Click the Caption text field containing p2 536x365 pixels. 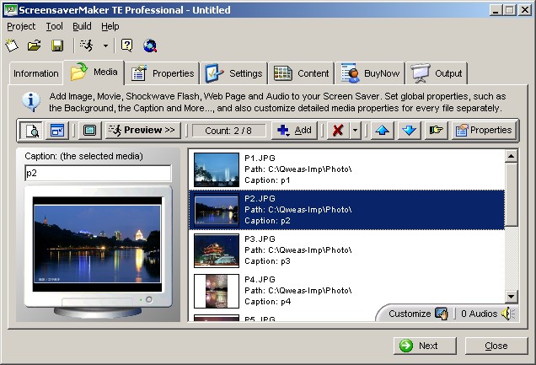[x=98, y=174]
